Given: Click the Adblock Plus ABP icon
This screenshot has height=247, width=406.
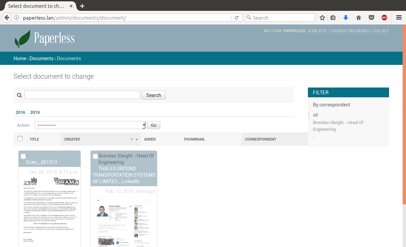Looking at the screenshot, I should [x=384, y=18].
